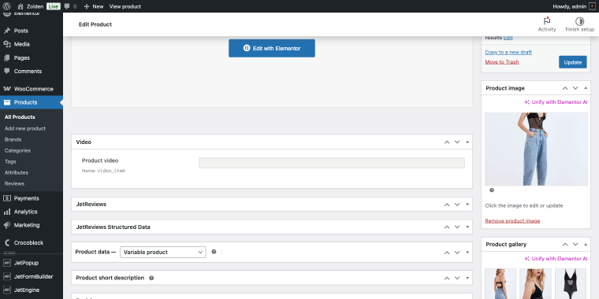Open the Product data type dropdown

coord(162,252)
